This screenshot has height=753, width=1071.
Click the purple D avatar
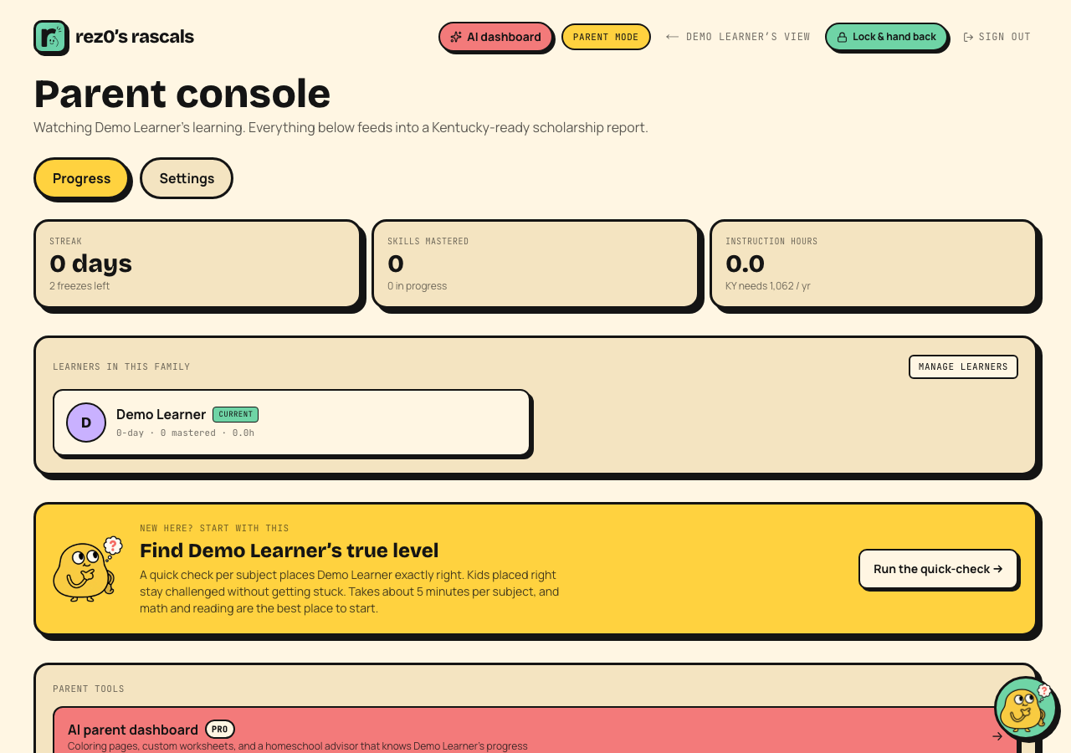pos(86,423)
